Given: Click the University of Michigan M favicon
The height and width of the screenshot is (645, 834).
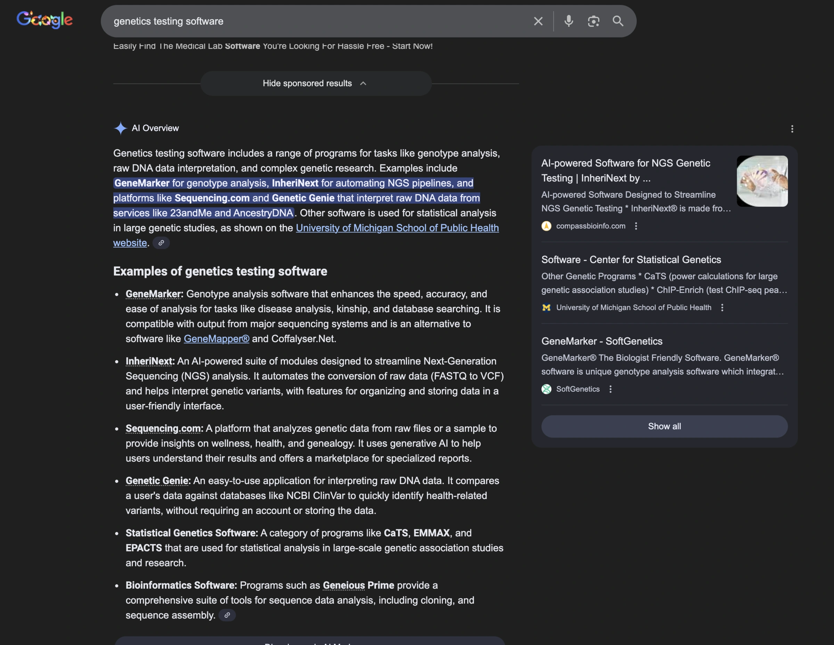Looking at the screenshot, I should point(547,308).
